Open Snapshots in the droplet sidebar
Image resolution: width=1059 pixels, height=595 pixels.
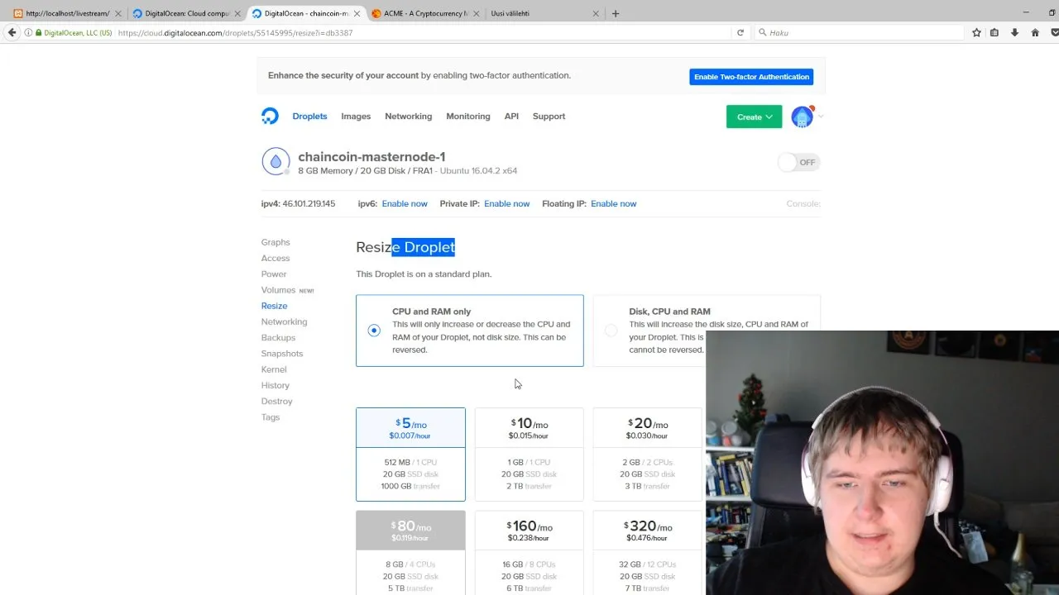pyautogui.click(x=282, y=354)
